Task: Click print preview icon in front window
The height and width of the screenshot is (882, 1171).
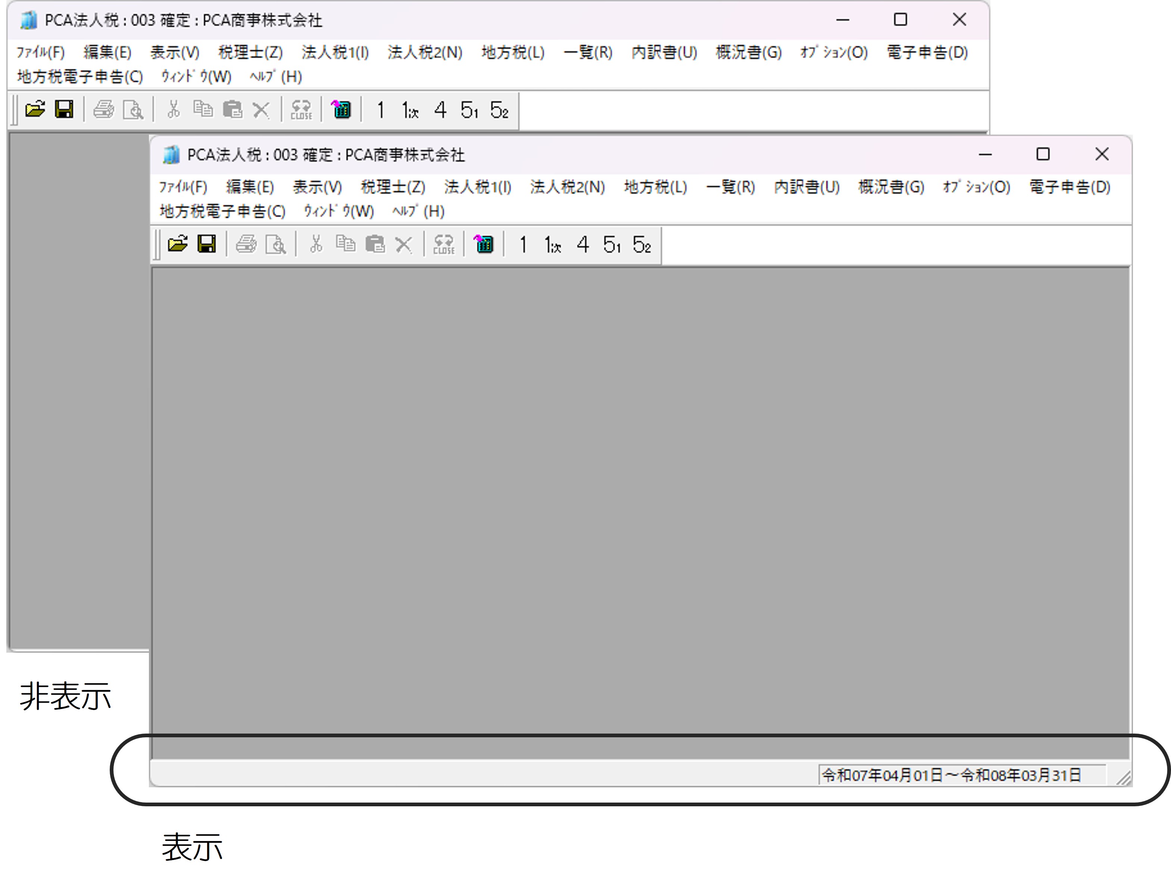Action: point(276,244)
